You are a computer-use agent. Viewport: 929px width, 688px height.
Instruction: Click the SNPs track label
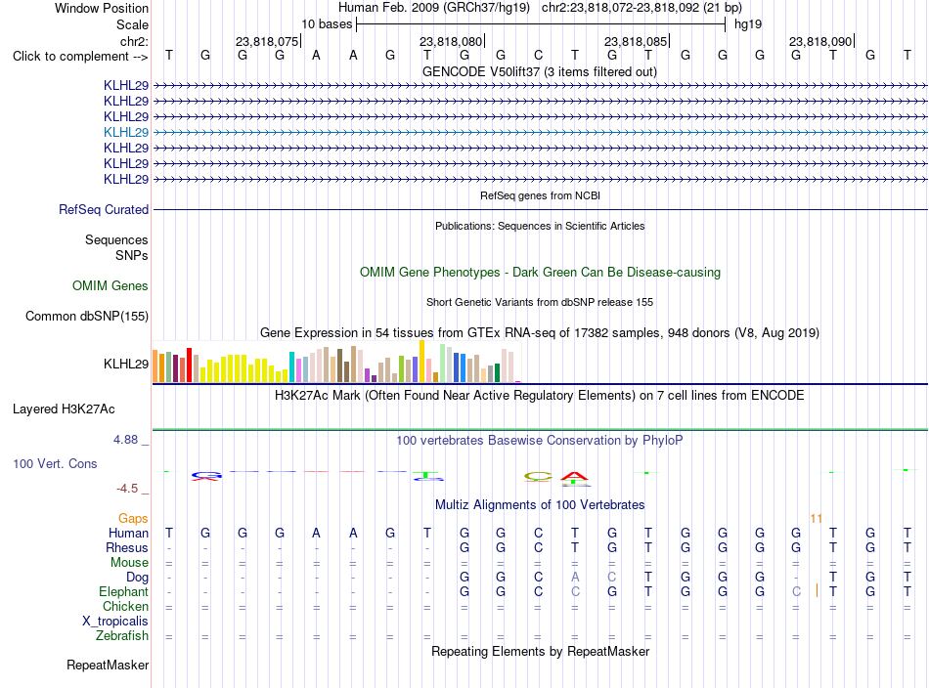132,255
